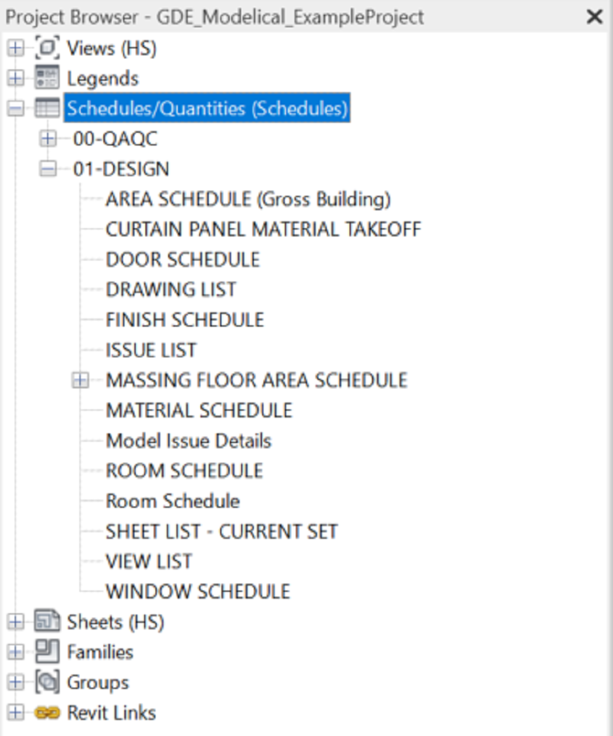Click the Legends icon
The width and height of the screenshot is (613, 736).
coord(47,78)
